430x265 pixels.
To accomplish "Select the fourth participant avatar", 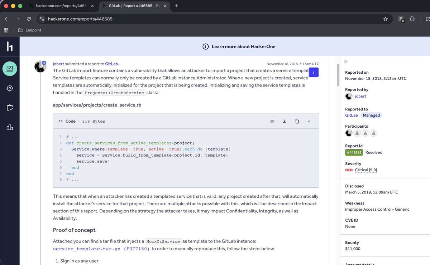I will [373, 133].
